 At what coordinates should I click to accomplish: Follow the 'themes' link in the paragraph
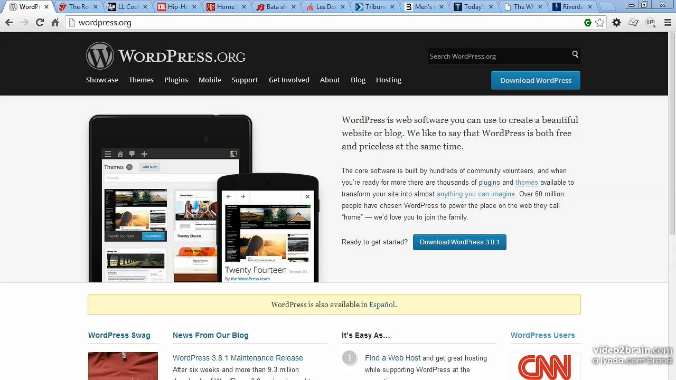point(527,182)
